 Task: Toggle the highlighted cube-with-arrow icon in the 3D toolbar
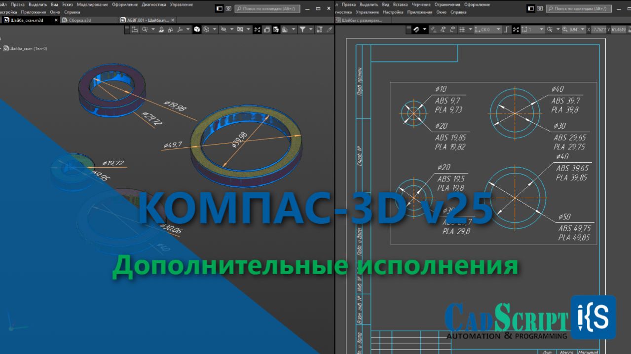pos(276,30)
